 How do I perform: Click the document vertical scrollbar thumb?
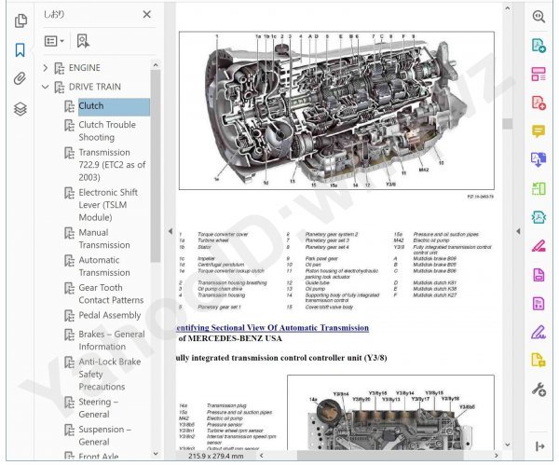[508, 123]
